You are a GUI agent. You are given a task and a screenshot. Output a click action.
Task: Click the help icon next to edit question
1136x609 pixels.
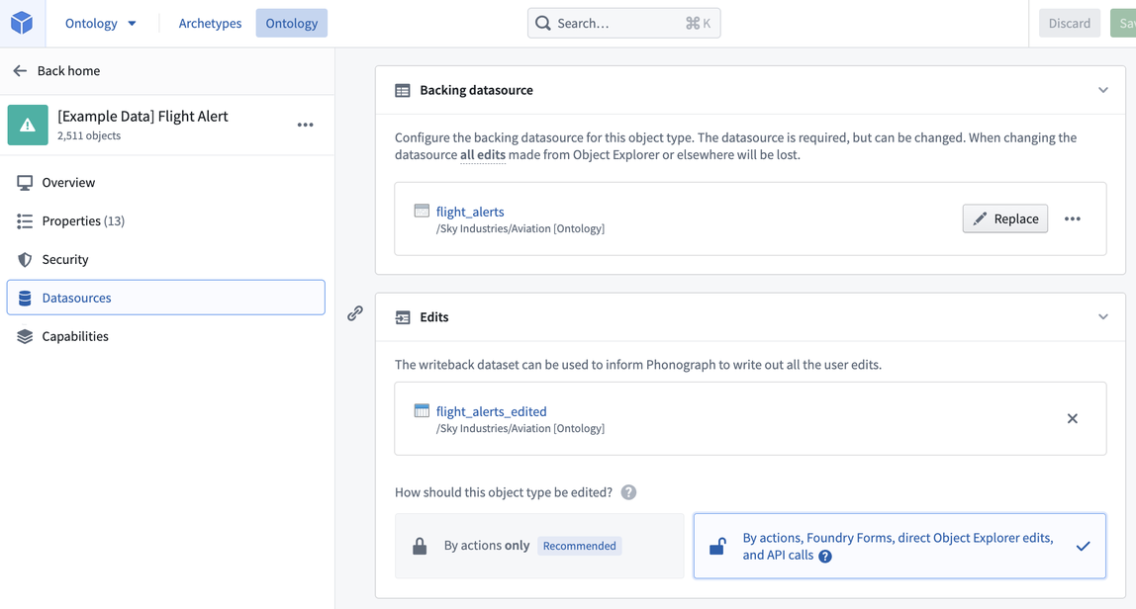tap(628, 492)
